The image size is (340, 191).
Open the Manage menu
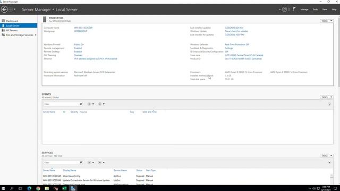(x=304, y=10)
